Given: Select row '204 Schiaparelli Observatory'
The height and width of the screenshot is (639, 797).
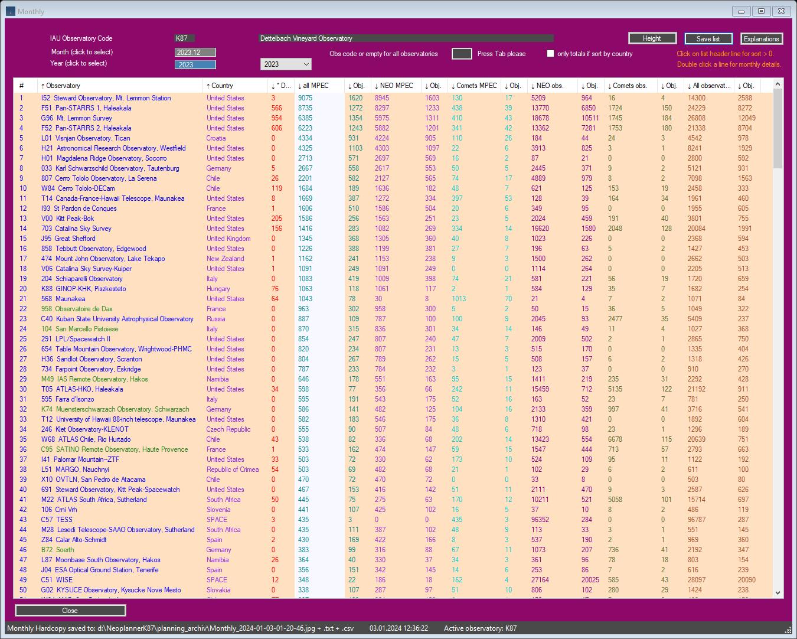Looking at the screenshot, I should pos(393,279).
